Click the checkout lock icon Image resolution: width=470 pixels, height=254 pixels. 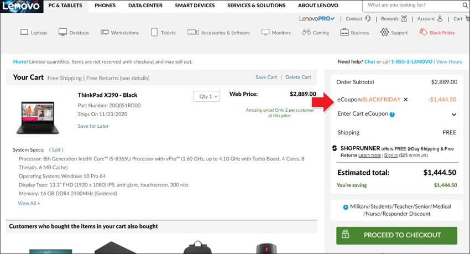pos(345,234)
